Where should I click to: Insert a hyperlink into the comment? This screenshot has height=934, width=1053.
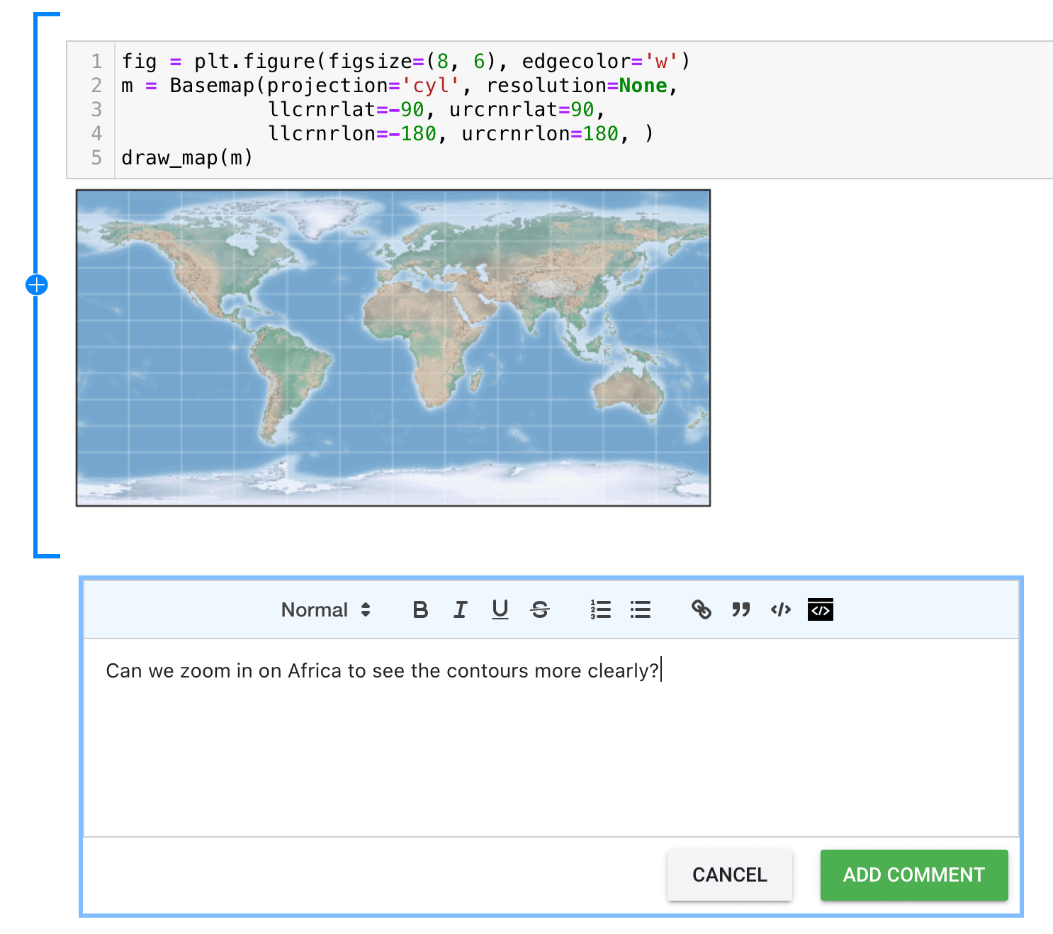(x=702, y=609)
